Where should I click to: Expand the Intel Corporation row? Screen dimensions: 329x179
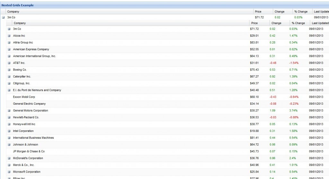[x=9, y=131]
